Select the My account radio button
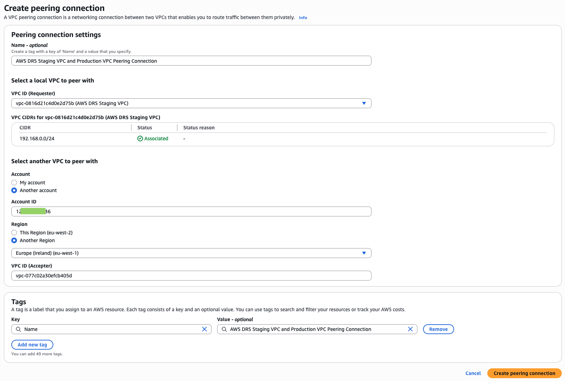Viewport: 565px width, 381px height. point(14,183)
